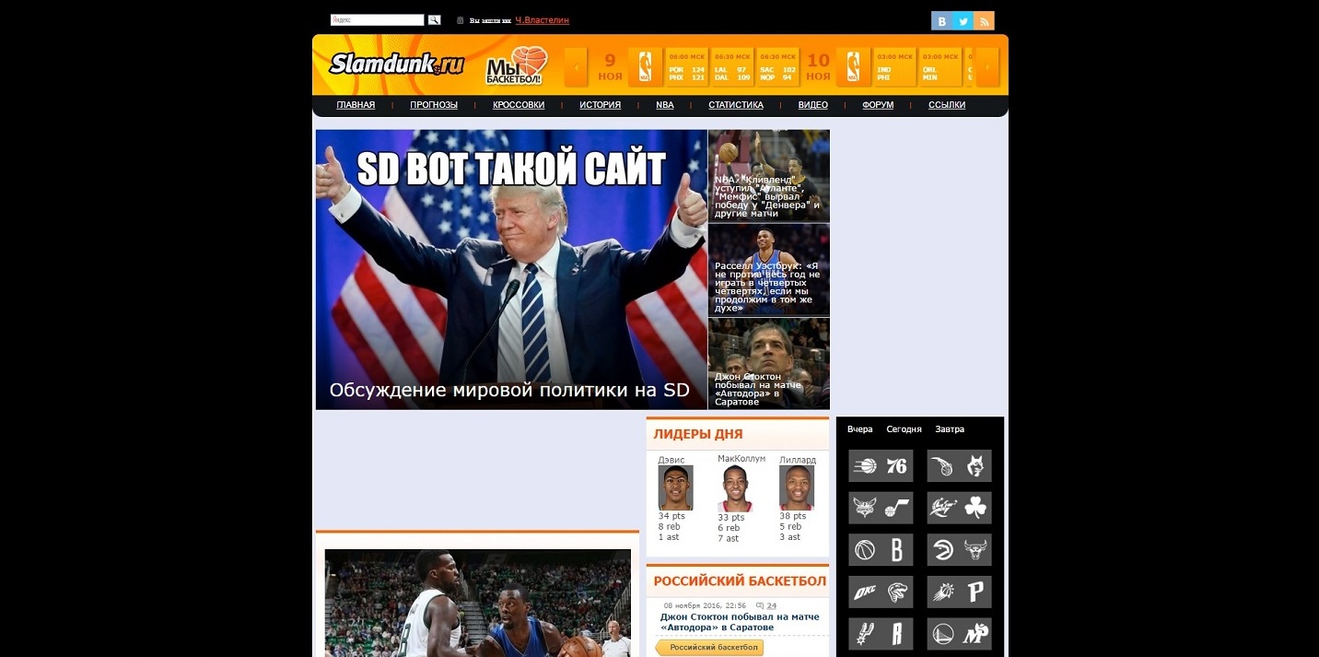Viewport: 1319px width, 657px height.
Task: Click Лиллард player photo in leaders
Action: [x=797, y=488]
